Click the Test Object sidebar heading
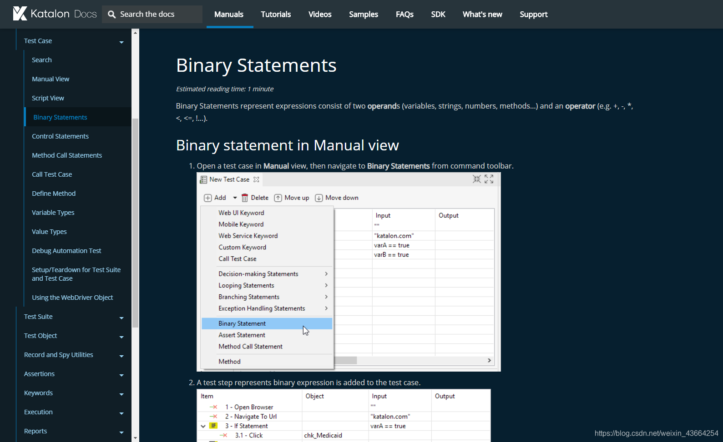Screen dimensions: 723x442 pos(40,336)
